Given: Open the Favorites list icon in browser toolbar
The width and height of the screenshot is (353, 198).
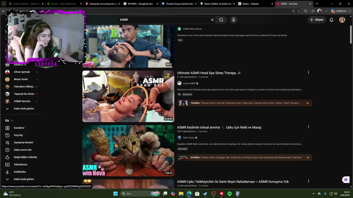Looking at the screenshot, I should coord(313,11).
